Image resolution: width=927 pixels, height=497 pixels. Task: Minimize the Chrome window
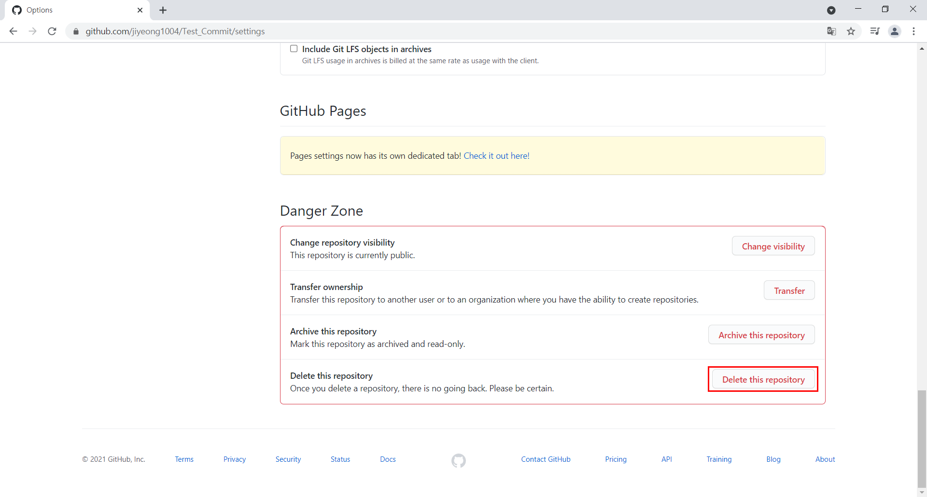tap(858, 9)
